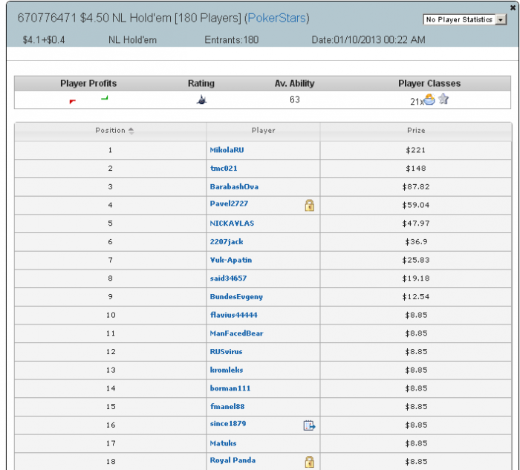The height and width of the screenshot is (470, 520).
Task: Click the gray star player class icon
Action: coord(443,99)
